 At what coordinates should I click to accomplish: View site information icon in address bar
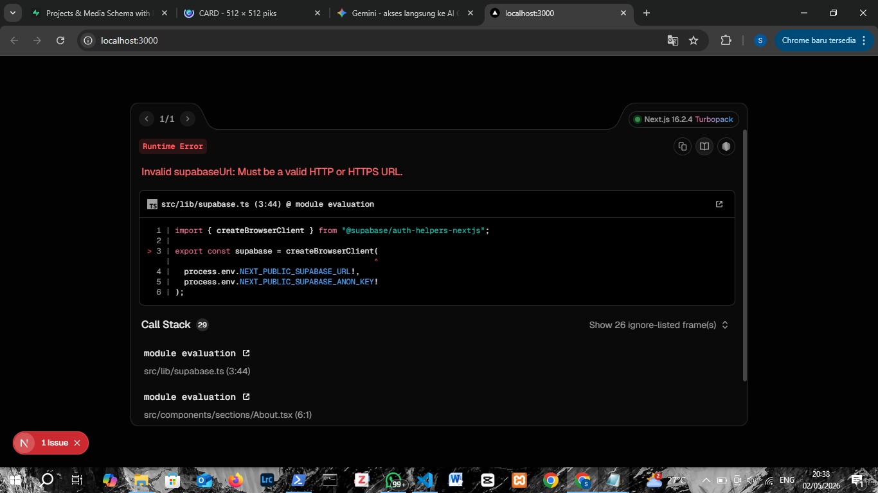(89, 40)
